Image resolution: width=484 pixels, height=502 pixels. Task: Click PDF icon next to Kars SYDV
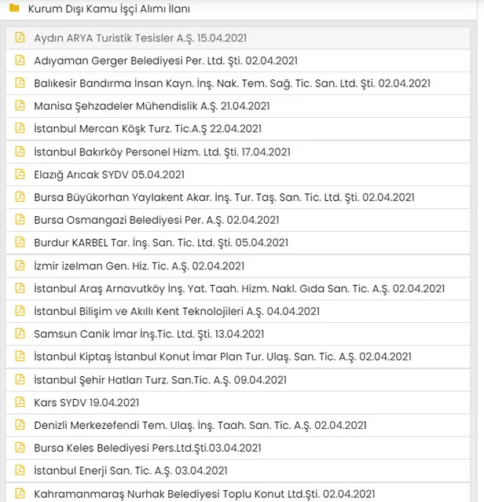coord(20,402)
